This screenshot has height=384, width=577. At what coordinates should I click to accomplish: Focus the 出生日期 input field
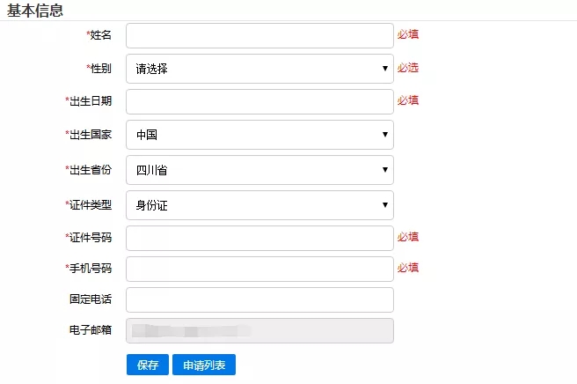coord(259,101)
